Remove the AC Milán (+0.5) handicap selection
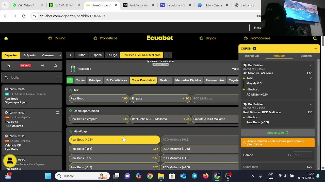This screenshot has width=325, height=182. point(311,89)
